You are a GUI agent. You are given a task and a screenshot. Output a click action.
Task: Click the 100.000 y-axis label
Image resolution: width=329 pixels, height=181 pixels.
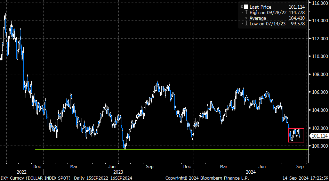pyautogui.click(x=319, y=146)
